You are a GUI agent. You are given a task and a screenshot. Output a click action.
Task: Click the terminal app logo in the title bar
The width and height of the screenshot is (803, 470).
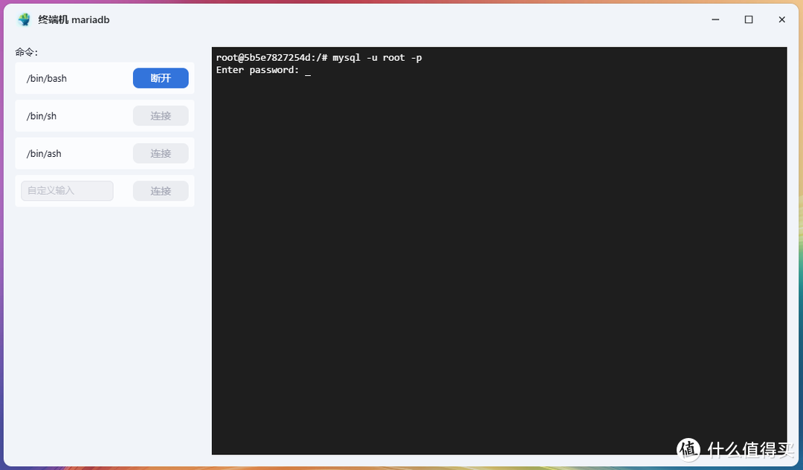pyautogui.click(x=23, y=19)
